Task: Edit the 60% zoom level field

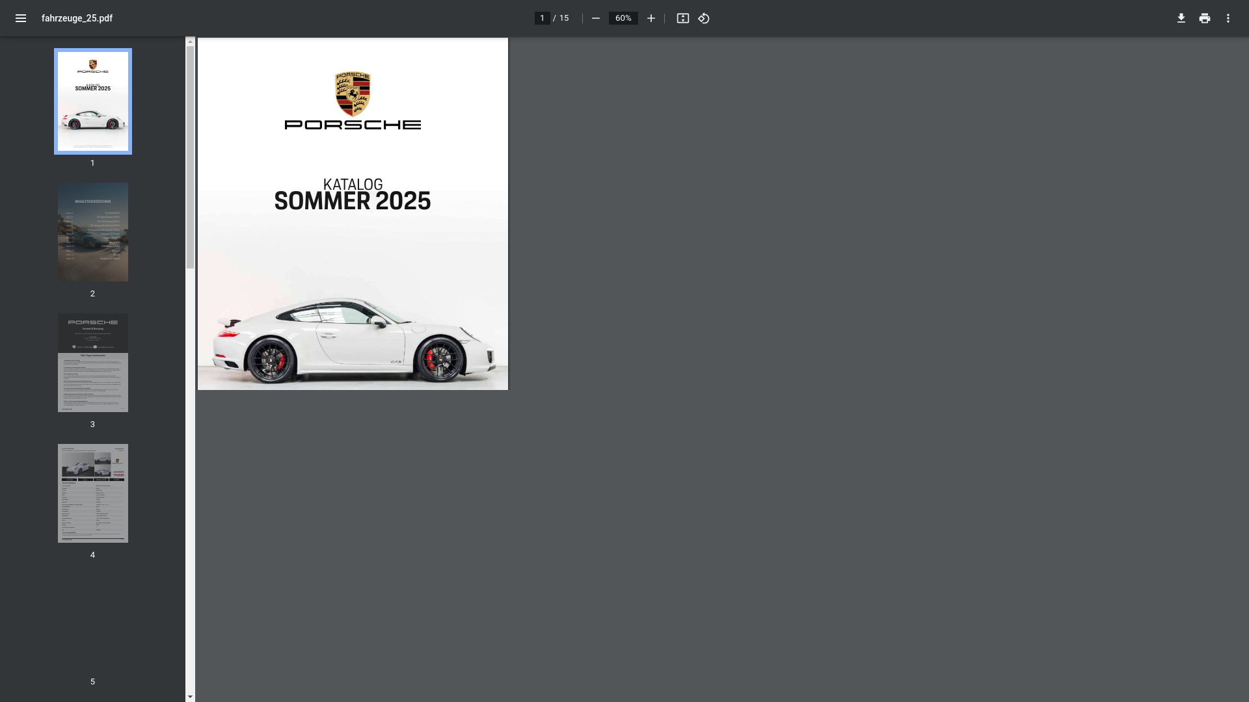Action: tap(623, 18)
